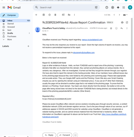Screen dimensions: 134x137
Task: Open the Google account avatar
Action: [x=130, y=7]
